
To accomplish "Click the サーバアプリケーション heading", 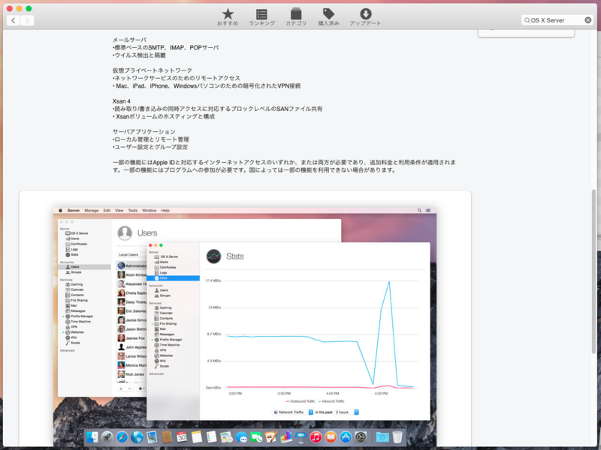I will point(144,132).
